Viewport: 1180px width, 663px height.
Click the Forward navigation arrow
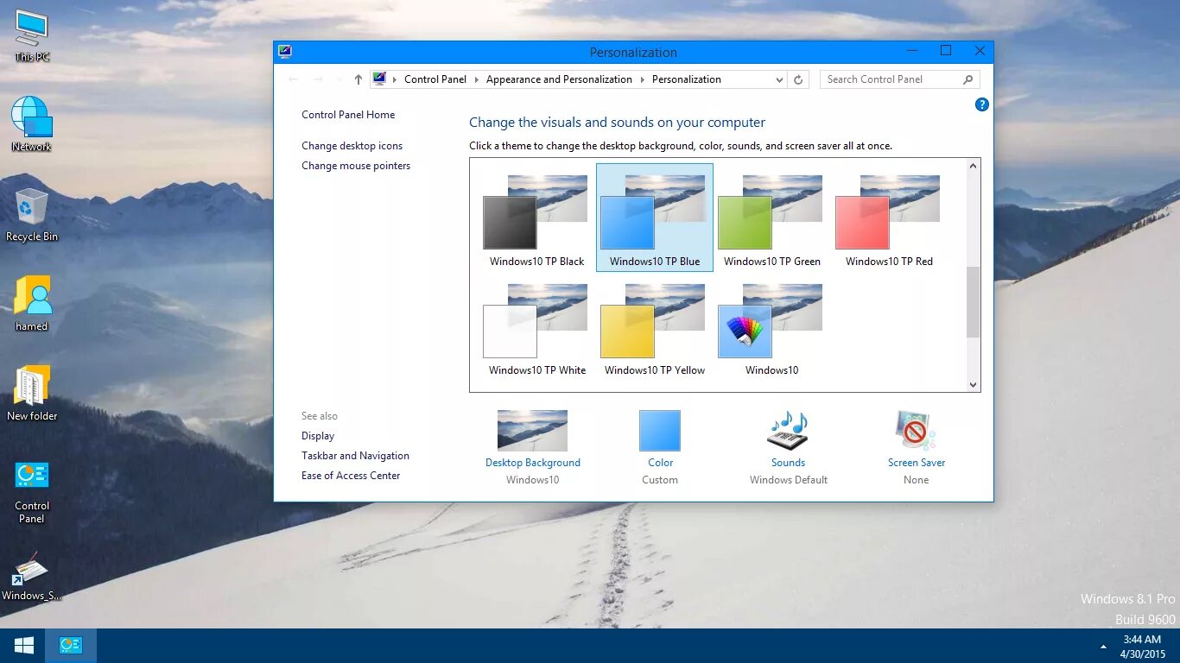tap(318, 79)
